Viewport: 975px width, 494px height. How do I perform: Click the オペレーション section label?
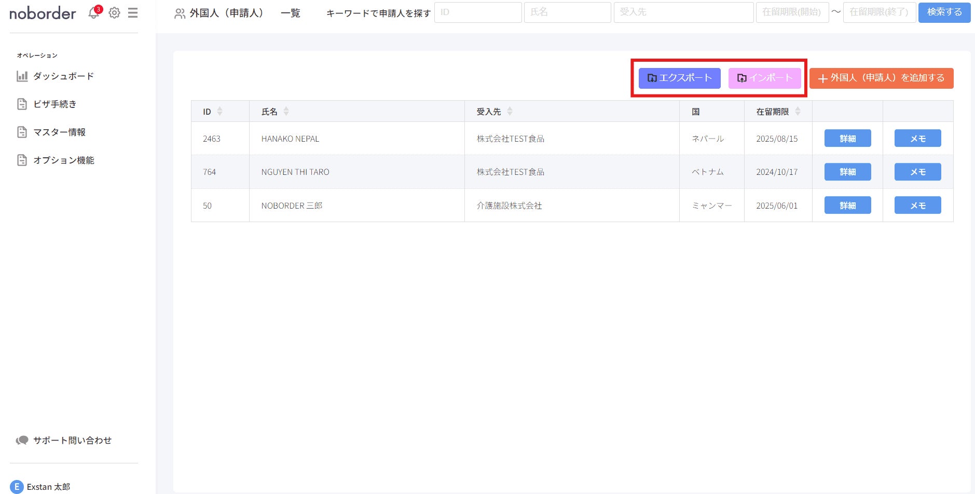pos(37,56)
